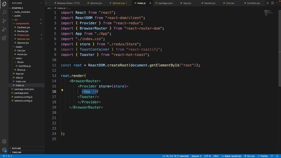Open the Run and Debug view icon

coord(4,29)
